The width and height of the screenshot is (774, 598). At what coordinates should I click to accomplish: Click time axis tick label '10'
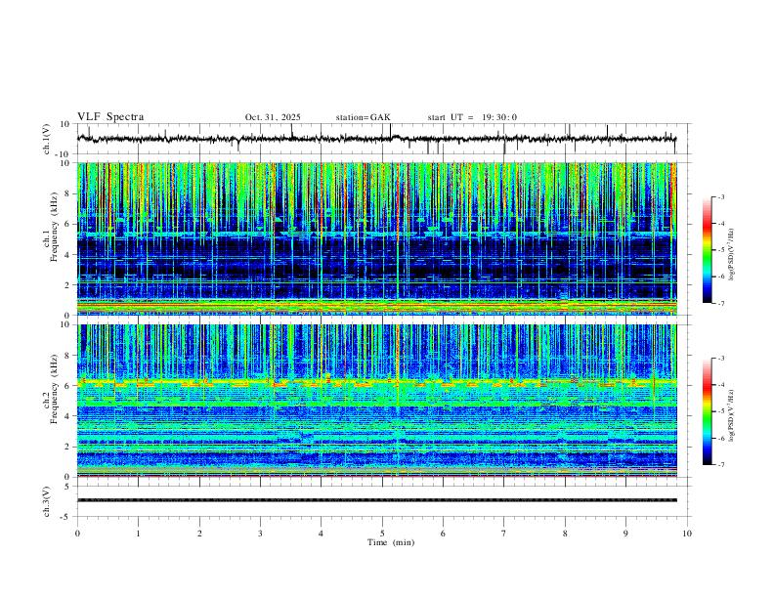(x=687, y=534)
